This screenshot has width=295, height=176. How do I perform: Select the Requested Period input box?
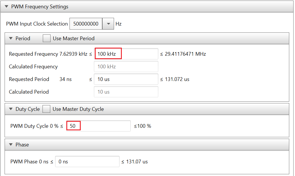[126, 79]
